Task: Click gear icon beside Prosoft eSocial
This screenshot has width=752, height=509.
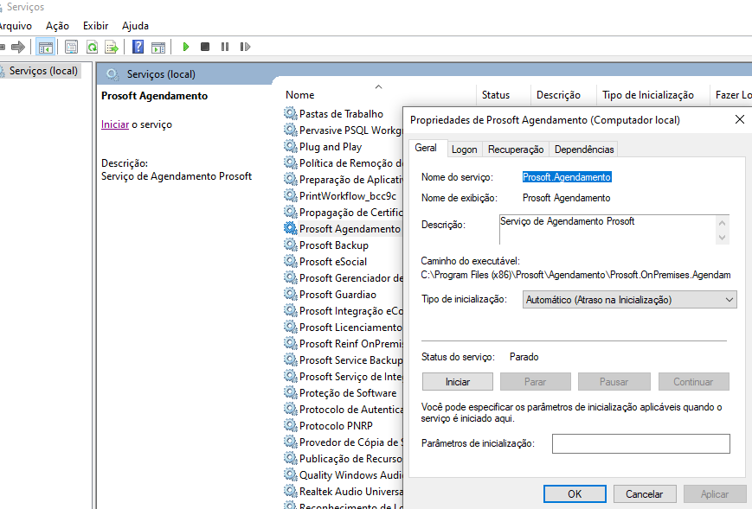Action: click(x=290, y=261)
